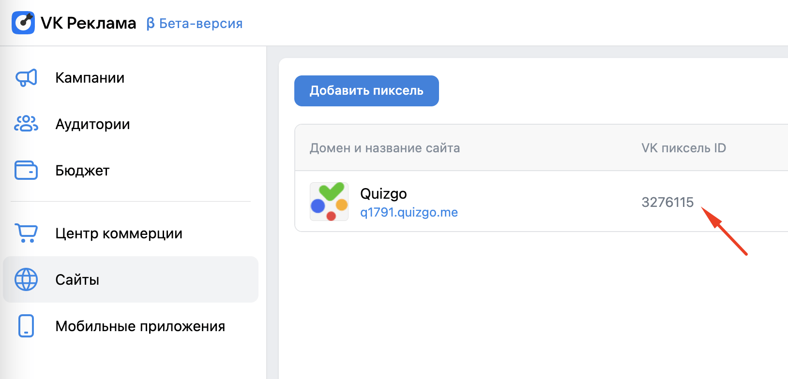Click the Центр коммерции cart icon
Image resolution: width=788 pixels, height=379 pixels.
pyautogui.click(x=26, y=233)
